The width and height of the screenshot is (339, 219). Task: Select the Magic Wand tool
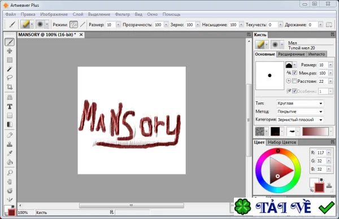(10, 69)
